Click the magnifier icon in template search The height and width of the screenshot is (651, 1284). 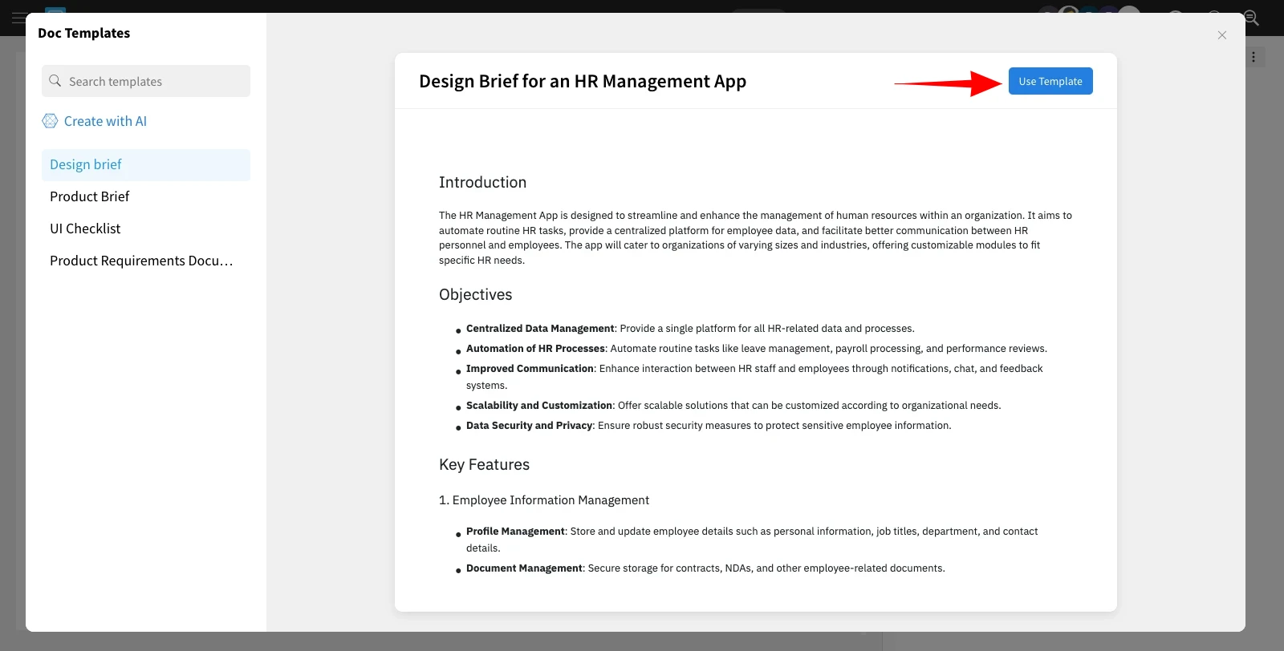(55, 81)
